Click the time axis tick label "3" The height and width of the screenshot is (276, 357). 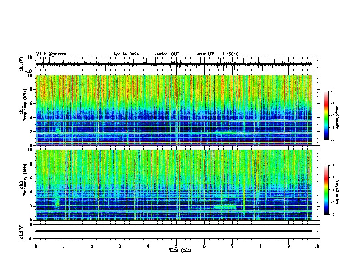[120, 246]
